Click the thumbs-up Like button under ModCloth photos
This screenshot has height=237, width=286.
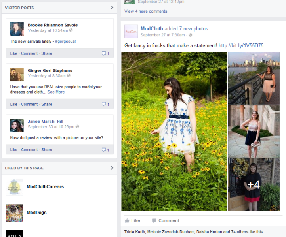coord(132,221)
